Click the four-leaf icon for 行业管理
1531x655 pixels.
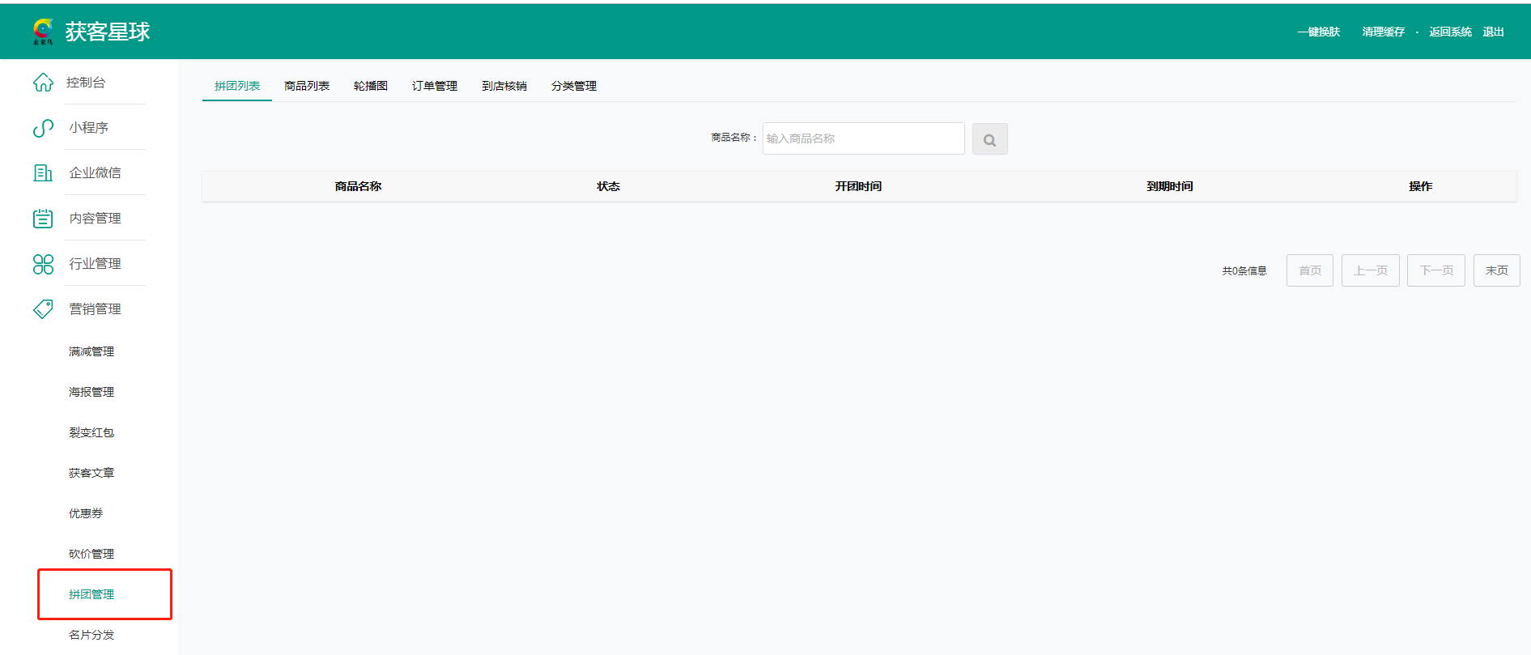tap(43, 264)
